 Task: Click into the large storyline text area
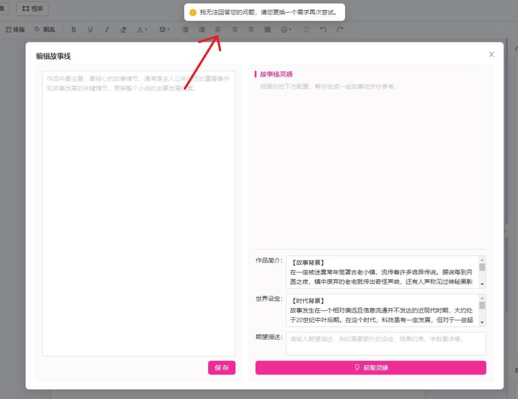139,217
